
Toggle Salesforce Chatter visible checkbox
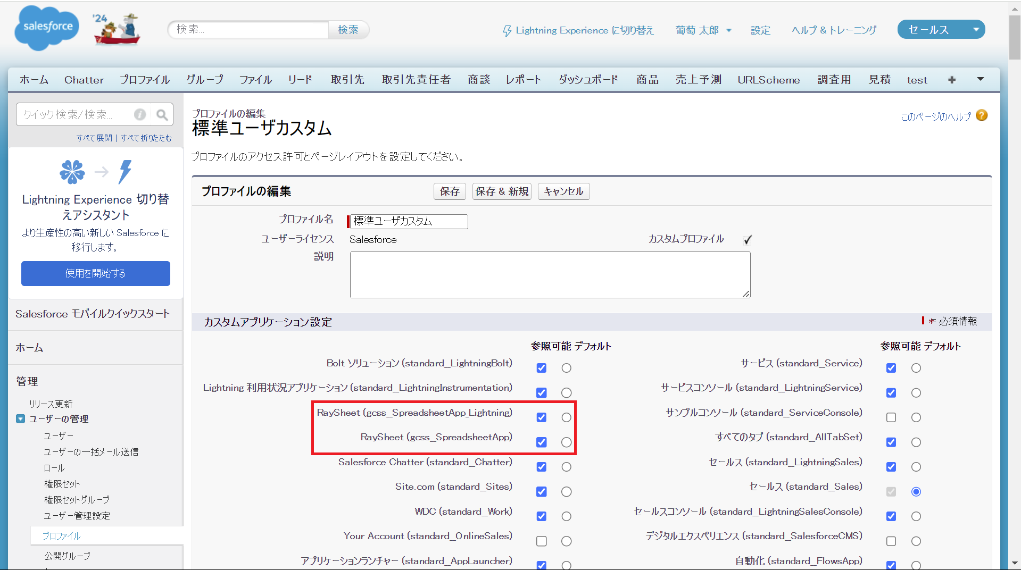[x=542, y=467]
